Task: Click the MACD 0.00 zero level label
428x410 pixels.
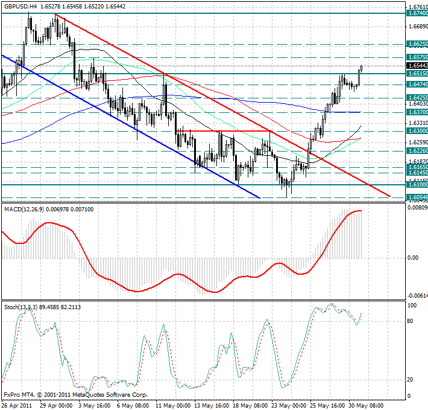Action: (x=413, y=258)
